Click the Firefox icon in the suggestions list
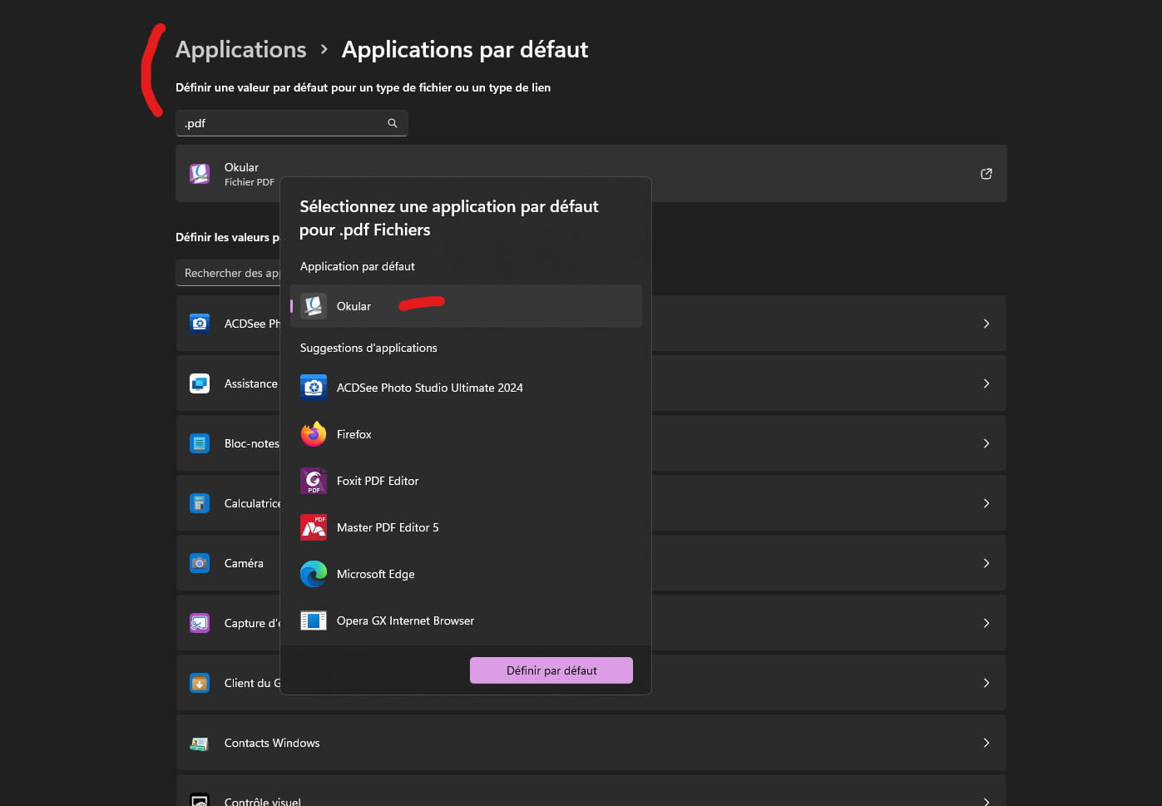This screenshot has width=1162, height=806. tap(314, 434)
